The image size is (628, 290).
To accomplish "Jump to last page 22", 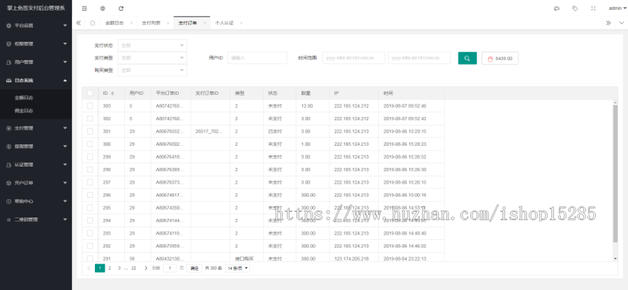I will point(134,268).
